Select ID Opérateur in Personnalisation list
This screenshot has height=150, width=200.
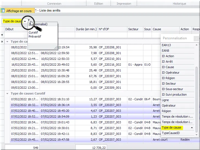177,73
